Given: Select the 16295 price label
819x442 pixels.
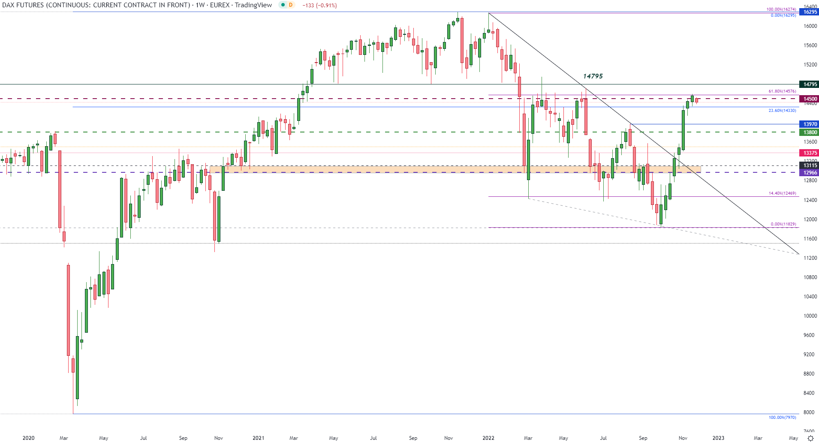Looking at the screenshot, I should pyautogui.click(x=809, y=12).
